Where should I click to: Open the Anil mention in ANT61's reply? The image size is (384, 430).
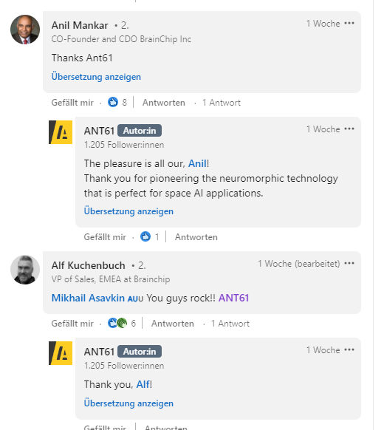(197, 163)
